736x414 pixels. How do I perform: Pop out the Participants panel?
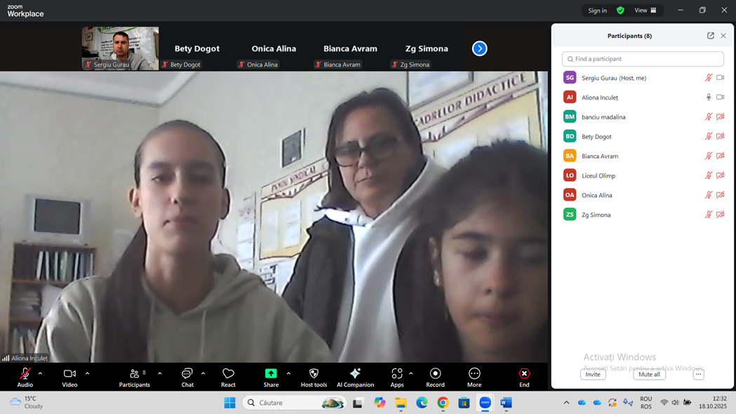click(x=710, y=36)
